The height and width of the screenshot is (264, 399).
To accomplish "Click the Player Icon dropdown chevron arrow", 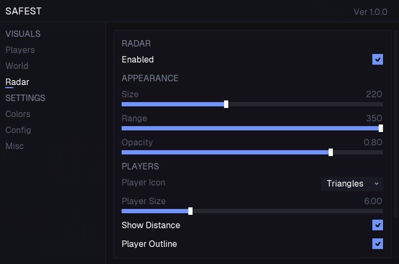I will (x=377, y=183).
